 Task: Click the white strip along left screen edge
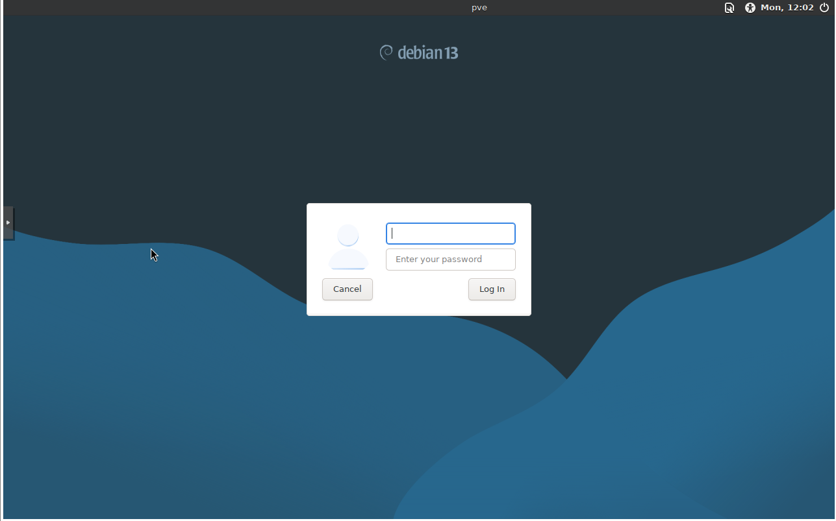click(x=1, y=324)
